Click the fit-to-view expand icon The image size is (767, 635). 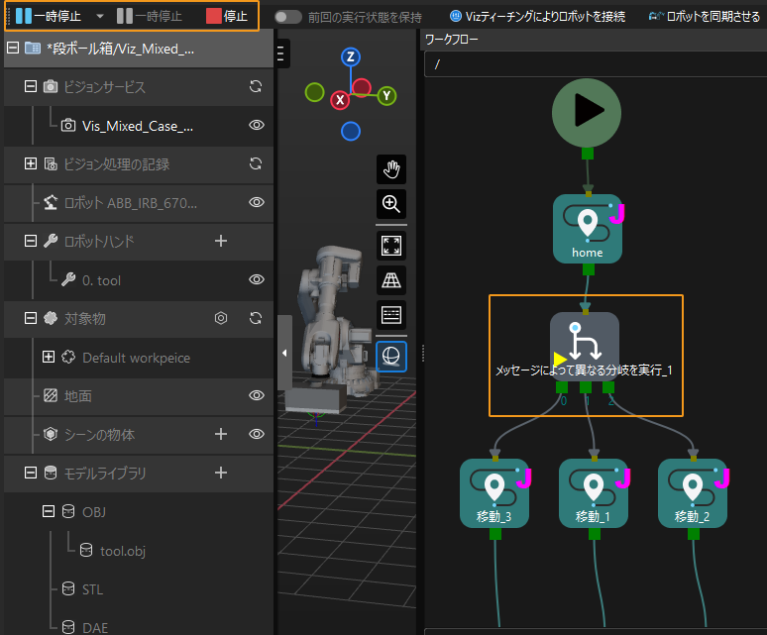coord(391,246)
